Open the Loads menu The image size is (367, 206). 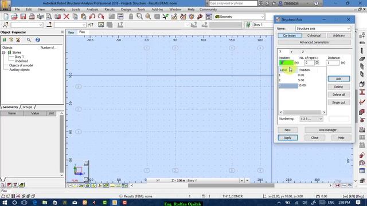76,9
